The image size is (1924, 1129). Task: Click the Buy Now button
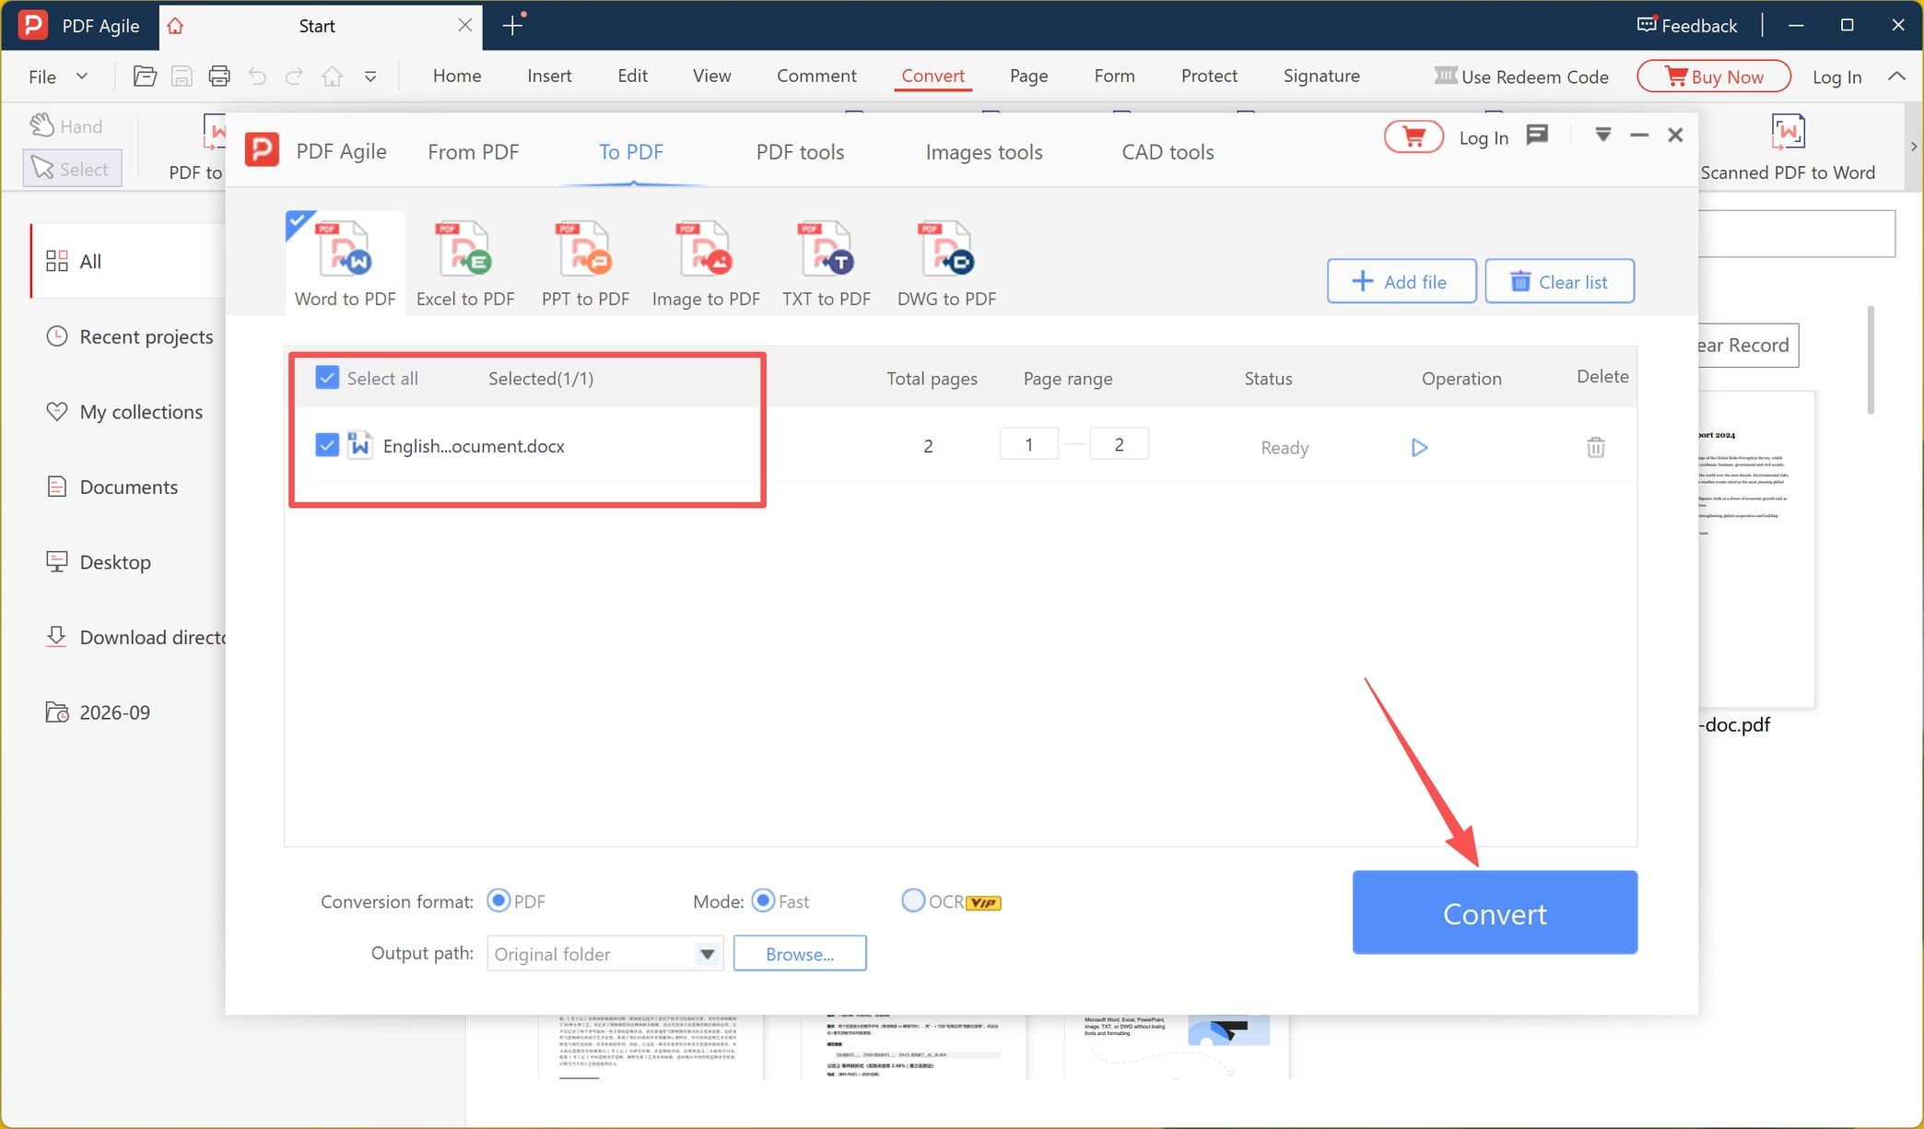(1714, 76)
